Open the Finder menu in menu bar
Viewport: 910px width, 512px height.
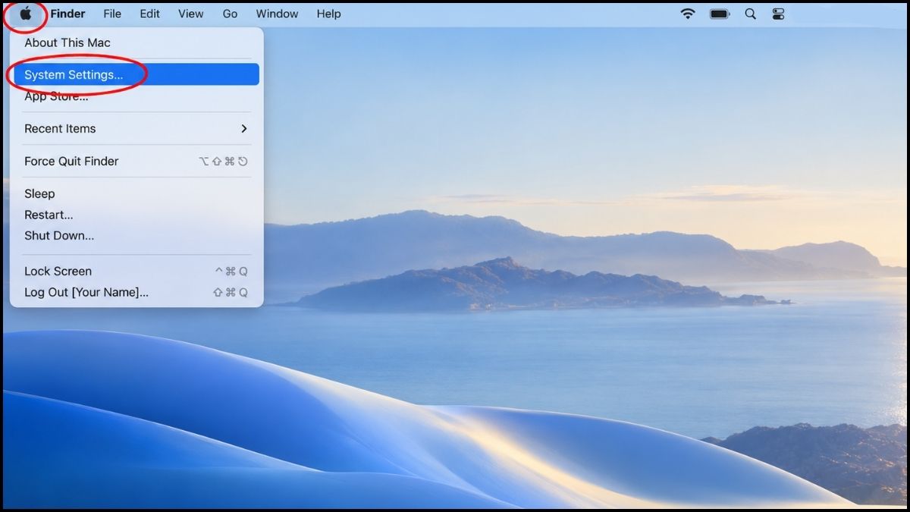67,14
